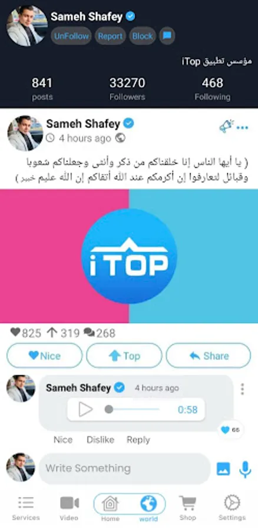
Task: Switch to the Services tab
Action: pyautogui.click(x=26, y=508)
